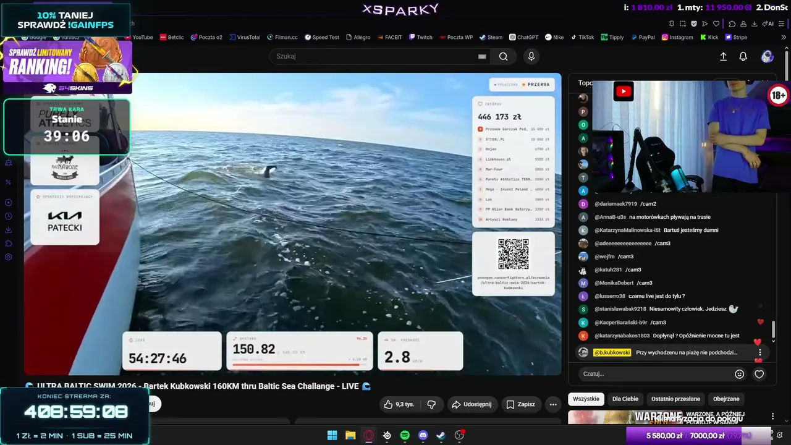The width and height of the screenshot is (791, 445).
Task: Open options for the WARZONE recommended video
Action: [x=772, y=417]
